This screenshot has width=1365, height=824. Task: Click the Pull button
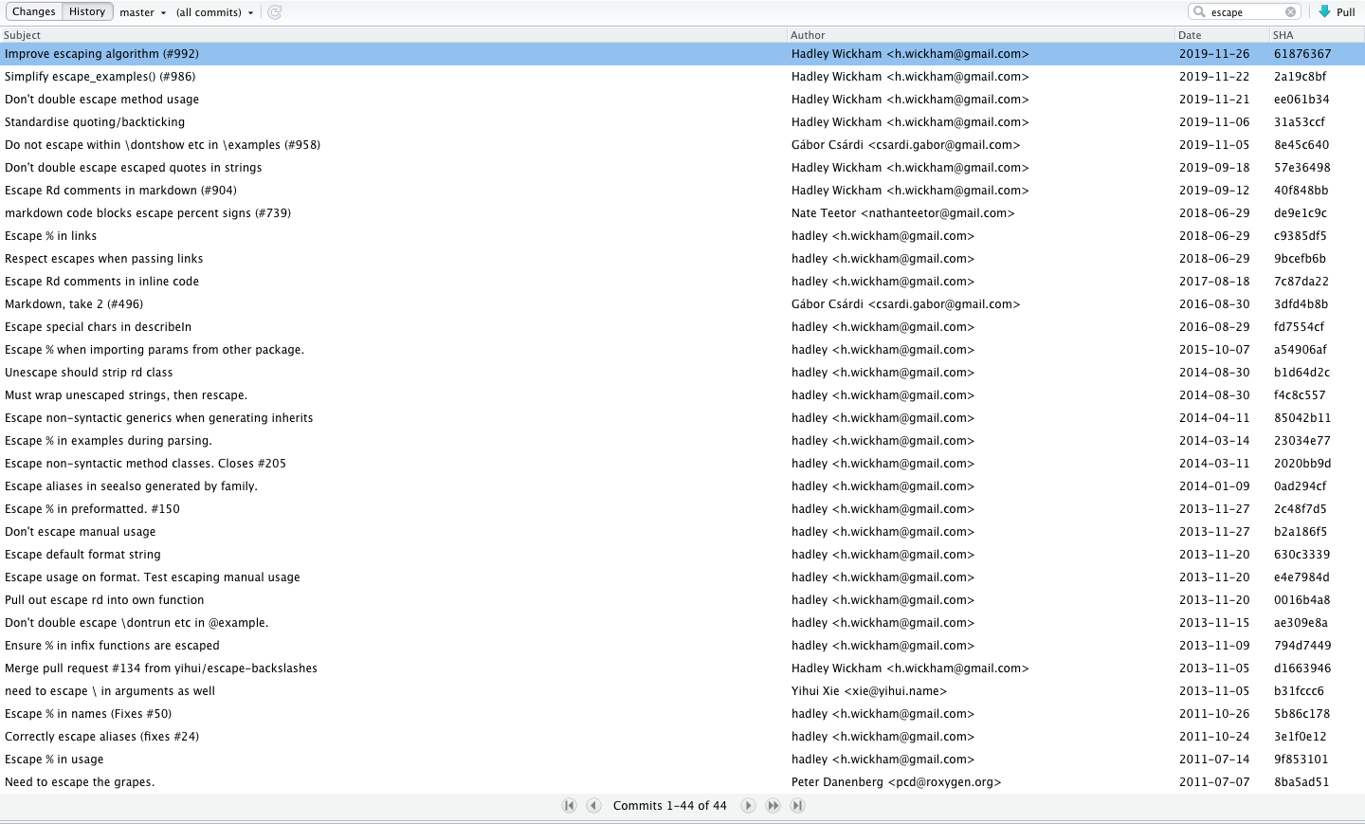click(x=1339, y=11)
